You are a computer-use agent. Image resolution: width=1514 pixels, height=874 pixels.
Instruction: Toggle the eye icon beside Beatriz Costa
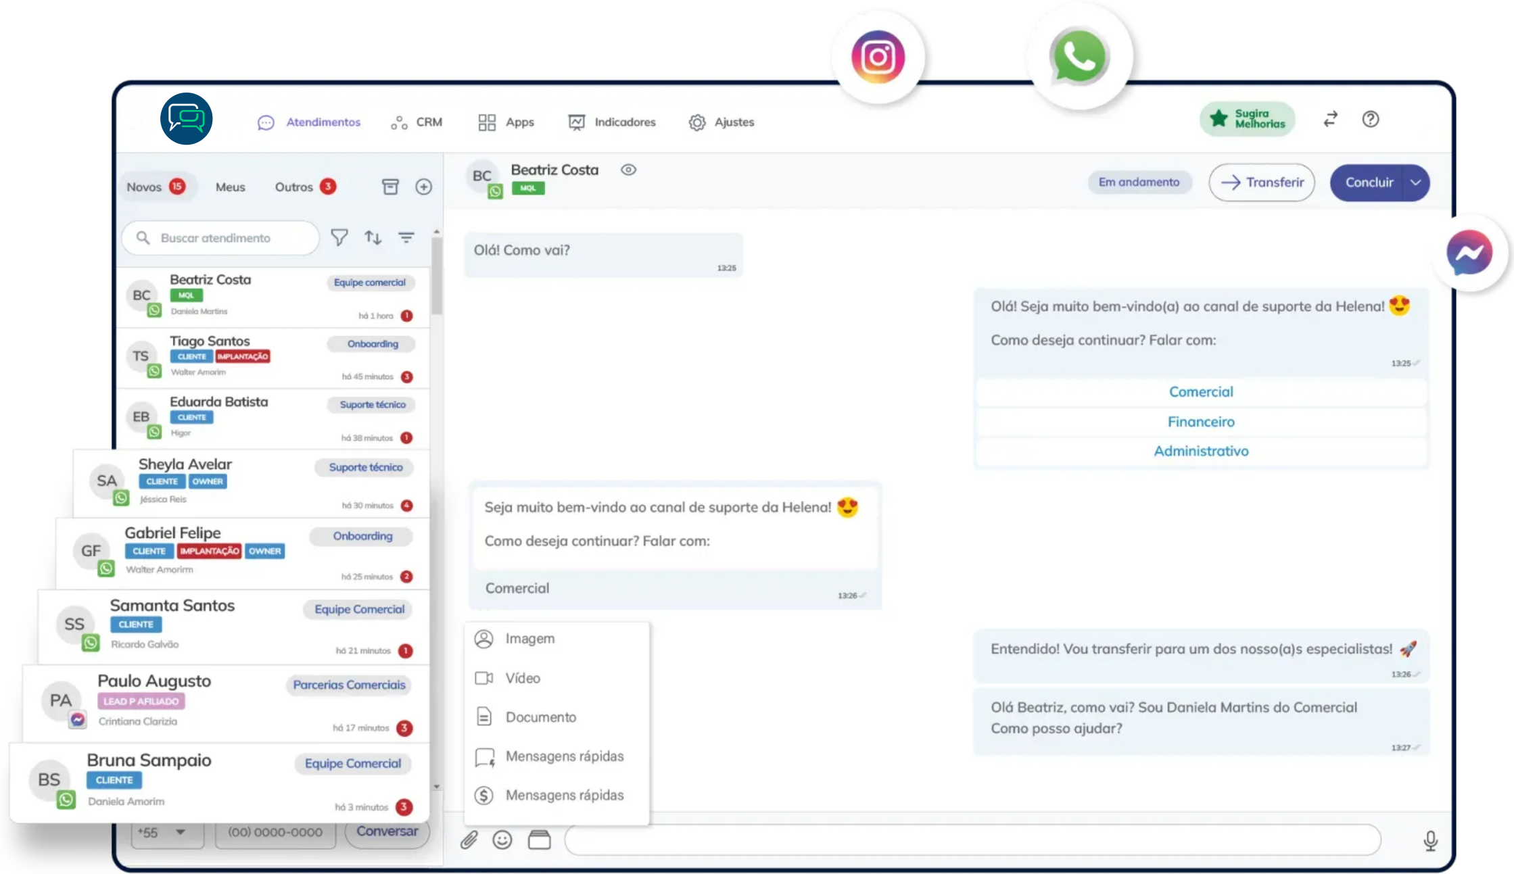pyautogui.click(x=628, y=170)
